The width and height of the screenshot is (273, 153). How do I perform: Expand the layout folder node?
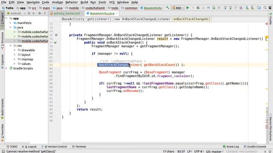click(x=15, y=55)
